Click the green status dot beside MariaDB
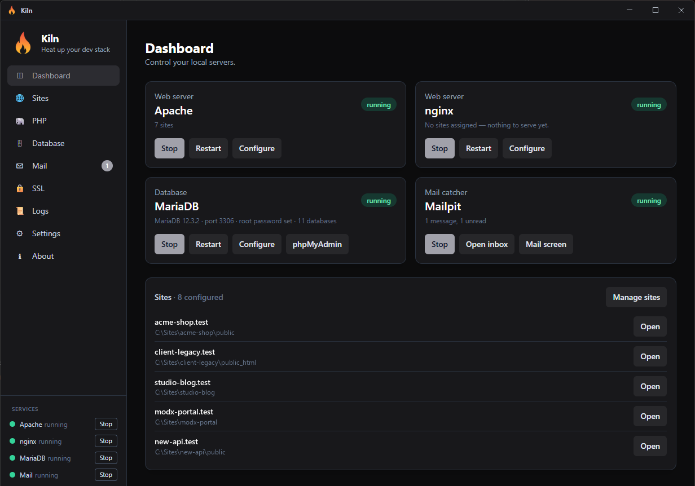Image resolution: width=695 pixels, height=486 pixels. pyautogui.click(x=12, y=458)
